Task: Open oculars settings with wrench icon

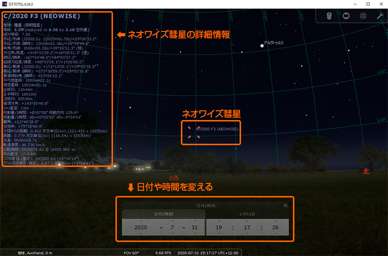Action: tap(380, 16)
